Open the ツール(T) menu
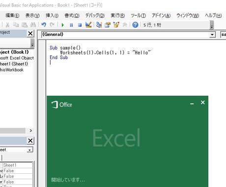Viewport: 226px width, 187px height. coord(139,15)
